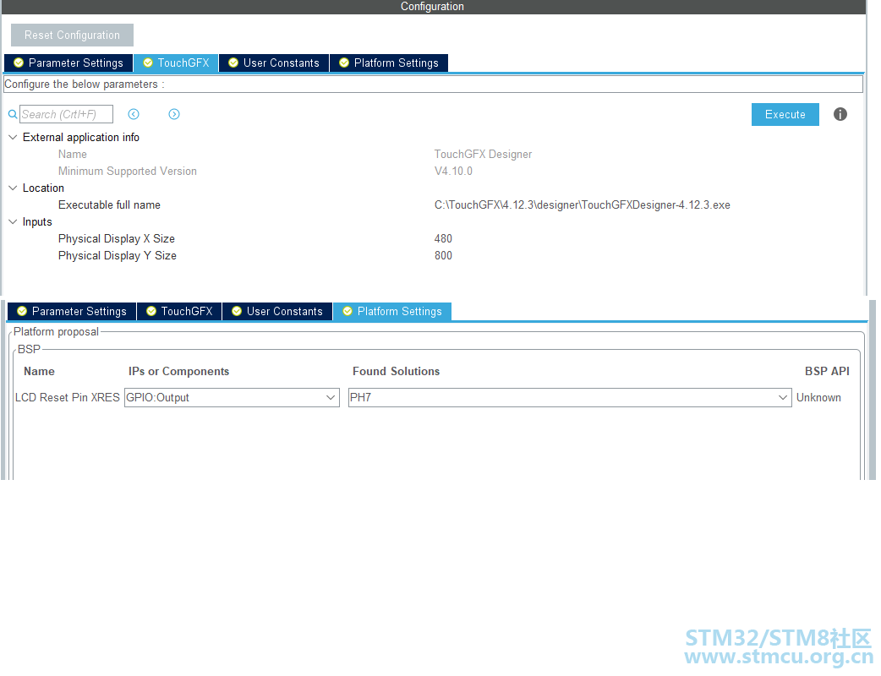Collapse the Location section
881x676 pixels.
click(x=13, y=188)
